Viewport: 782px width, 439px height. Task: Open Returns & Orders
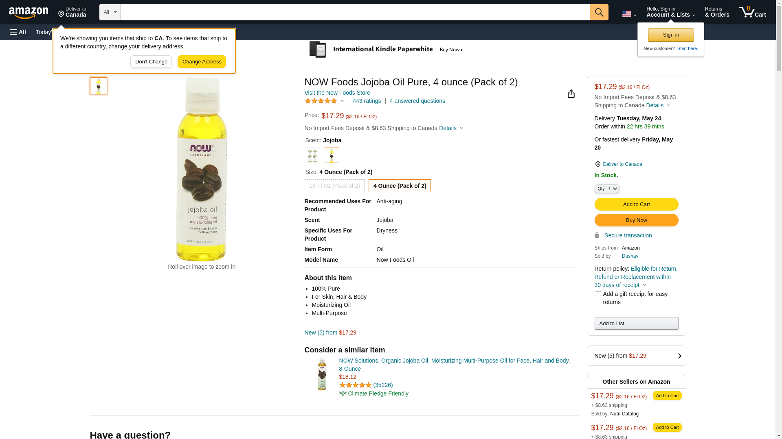pos(717,12)
